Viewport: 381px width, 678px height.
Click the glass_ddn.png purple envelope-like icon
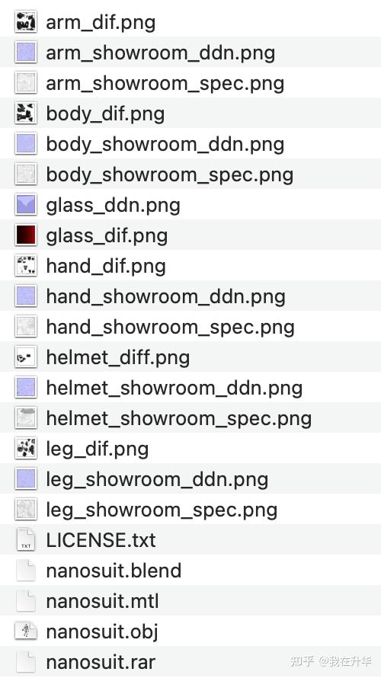tap(25, 204)
